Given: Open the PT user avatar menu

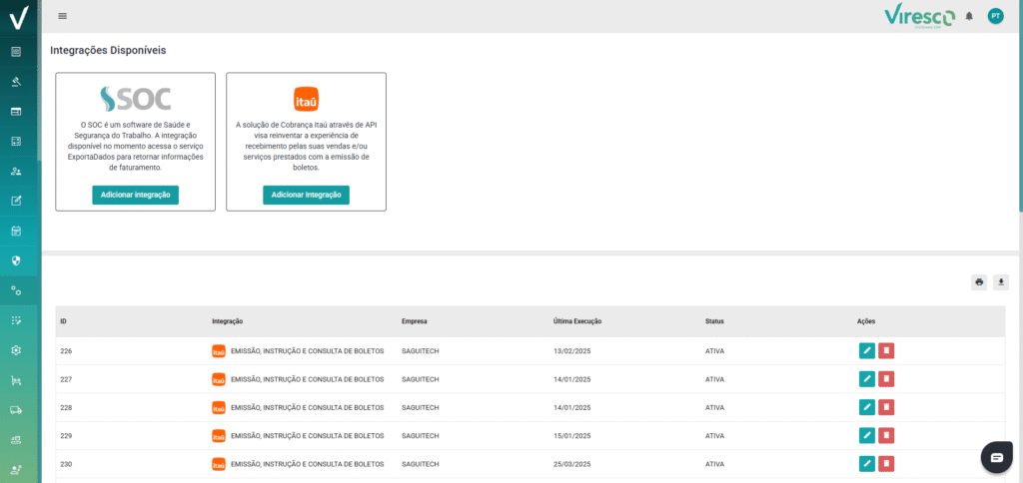Looking at the screenshot, I should (x=995, y=16).
